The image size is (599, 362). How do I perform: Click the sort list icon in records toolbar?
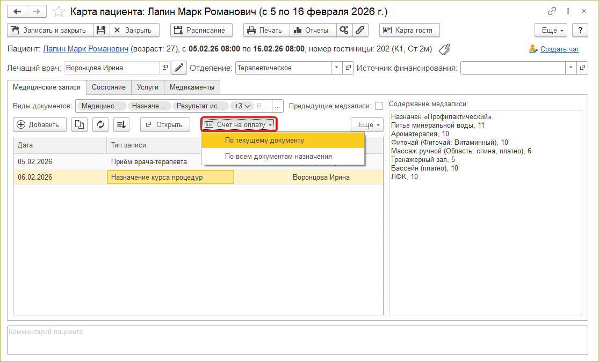pyautogui.click(x=122, y=124)
